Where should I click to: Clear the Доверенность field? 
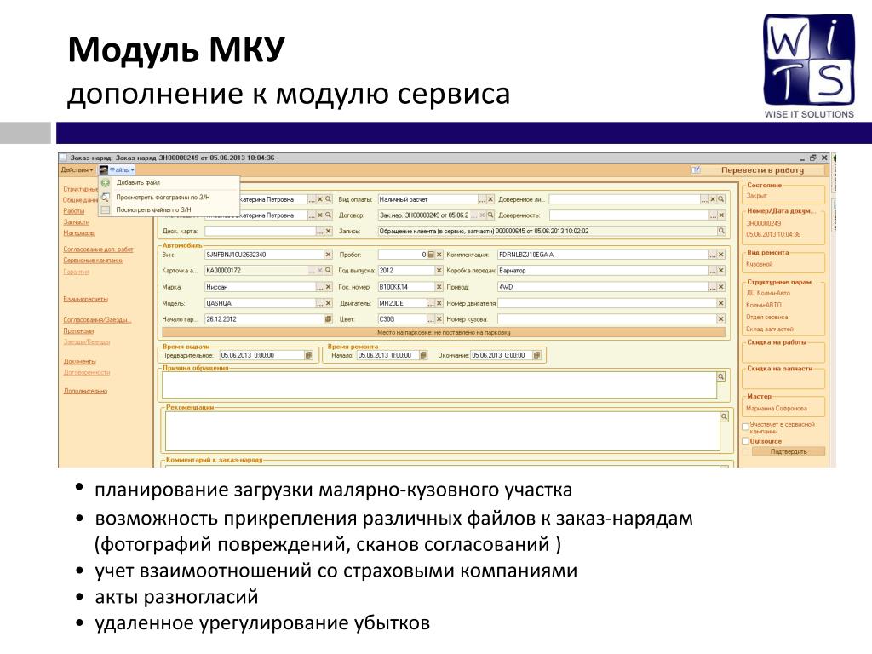(x=721, y=215)
